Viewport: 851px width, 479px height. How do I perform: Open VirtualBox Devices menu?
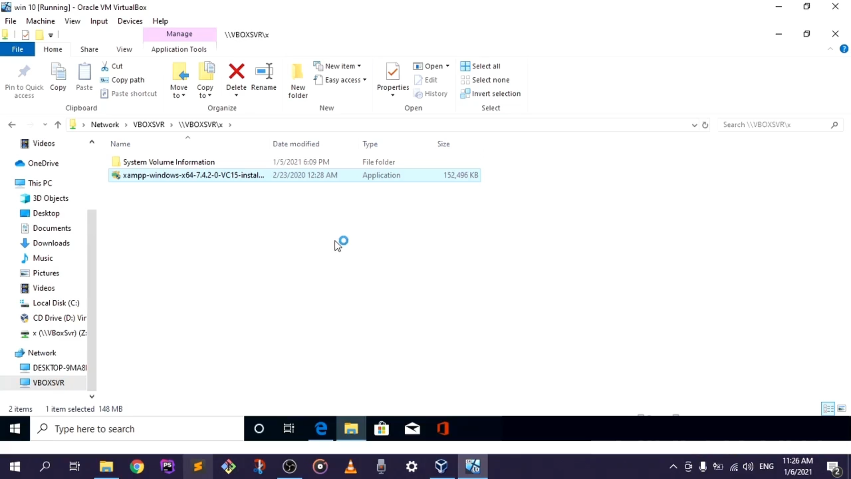coord(130,21)
